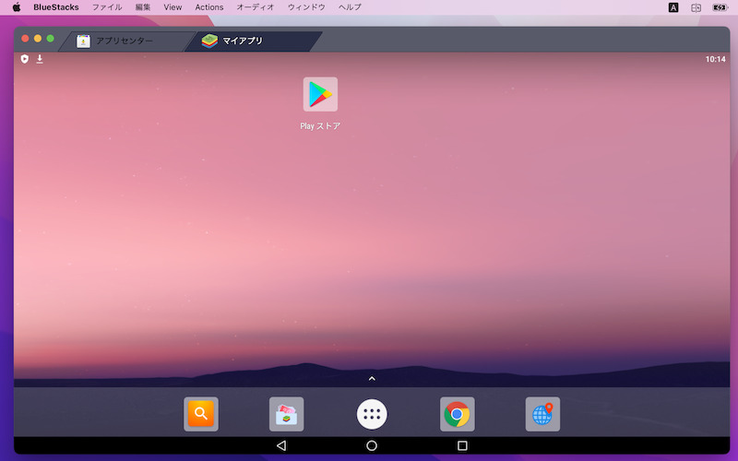Open the Play ストア app
Screen dimensions: 738x461
(320, 95)
